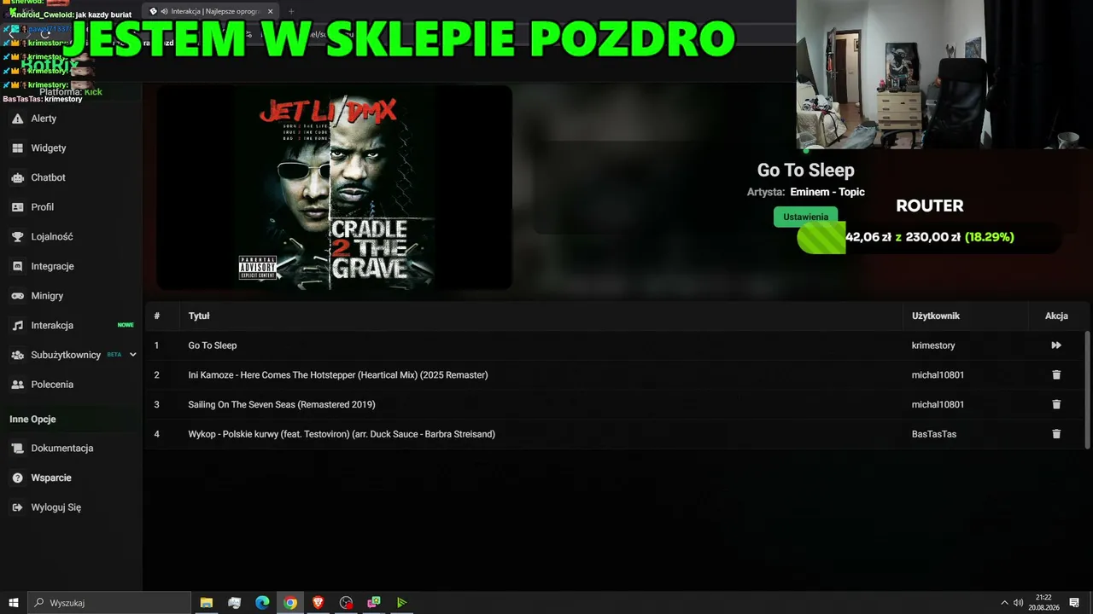Click the Go To Sleep title in row 1

pyautogui.click(x=213, y=345)
